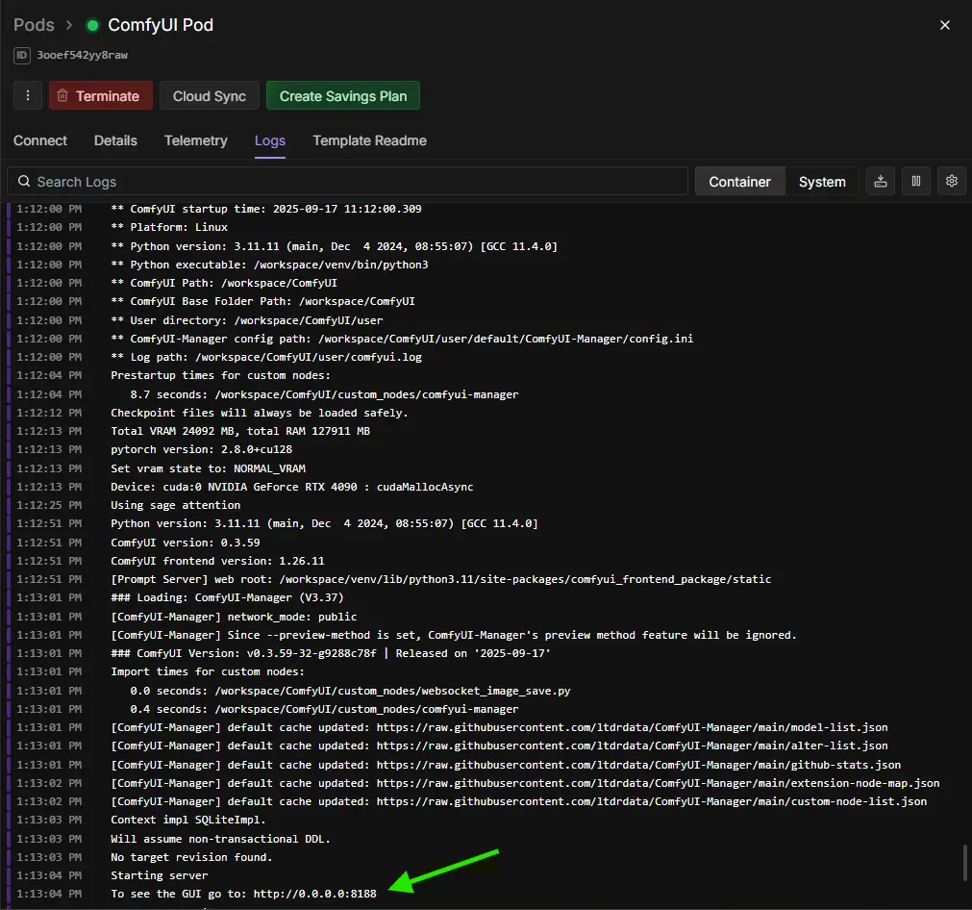Click pod ID text 3ooef542yy8raw
972x910 pixels.
coord(82,55)
